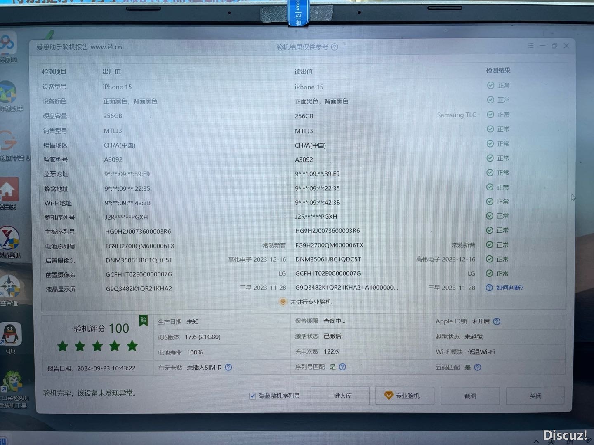Click help icon beside 序列号匹配
Image resolution: width=594 pixels, height=445 pixels.
[342, 367]
